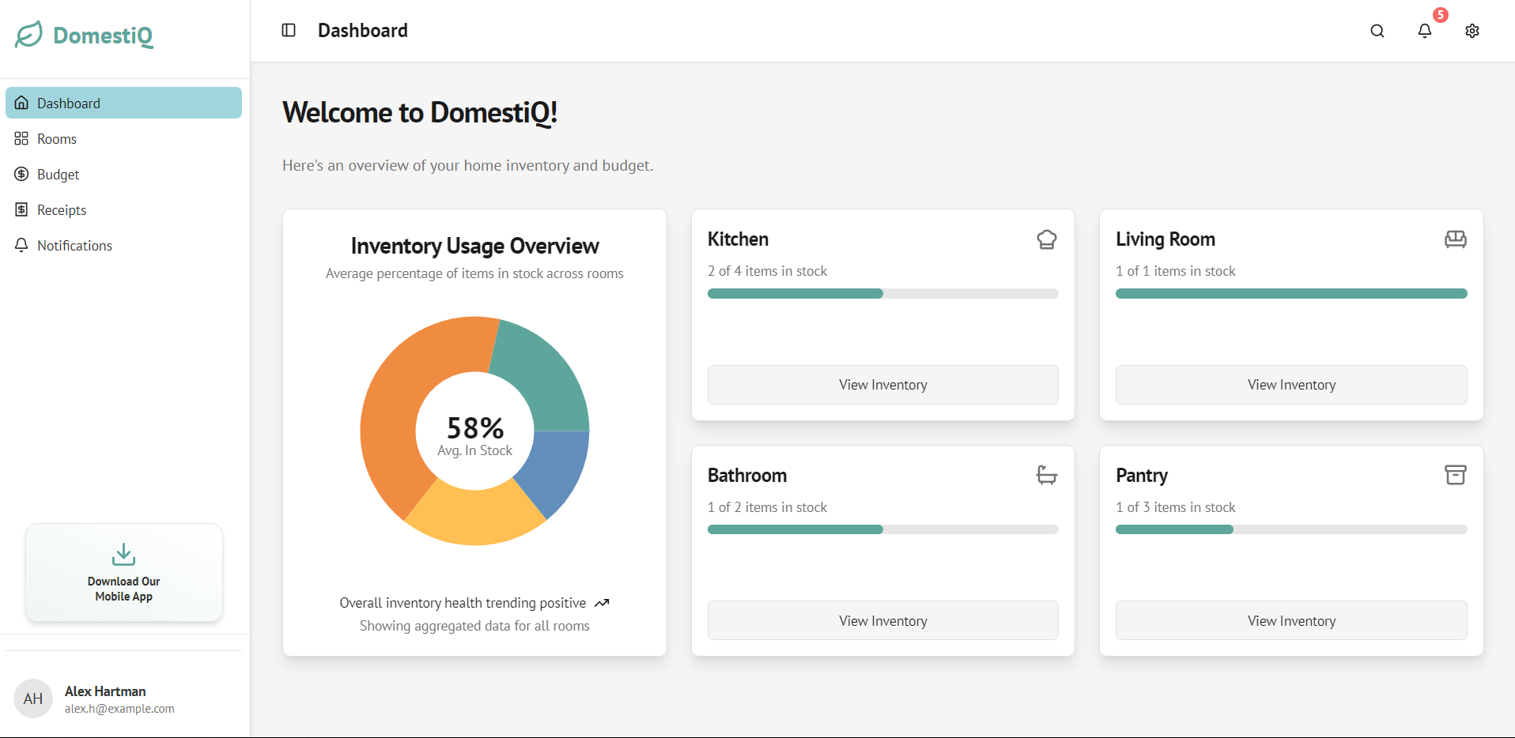
Task: Click the Kitchen chef hat icon
Action: (1047, 239)
